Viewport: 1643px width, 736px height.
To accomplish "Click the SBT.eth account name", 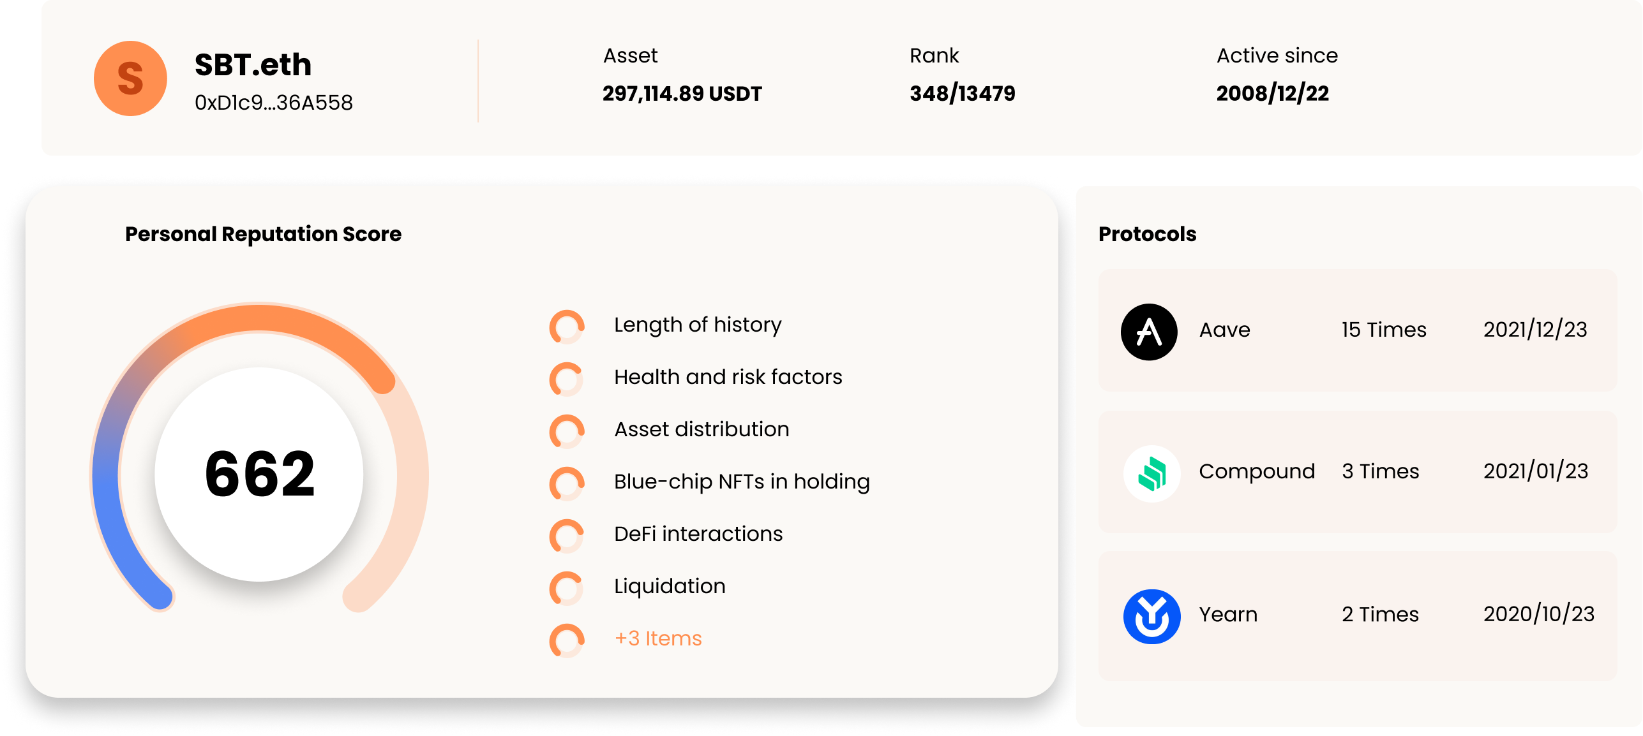I will (x=253, y=64).
